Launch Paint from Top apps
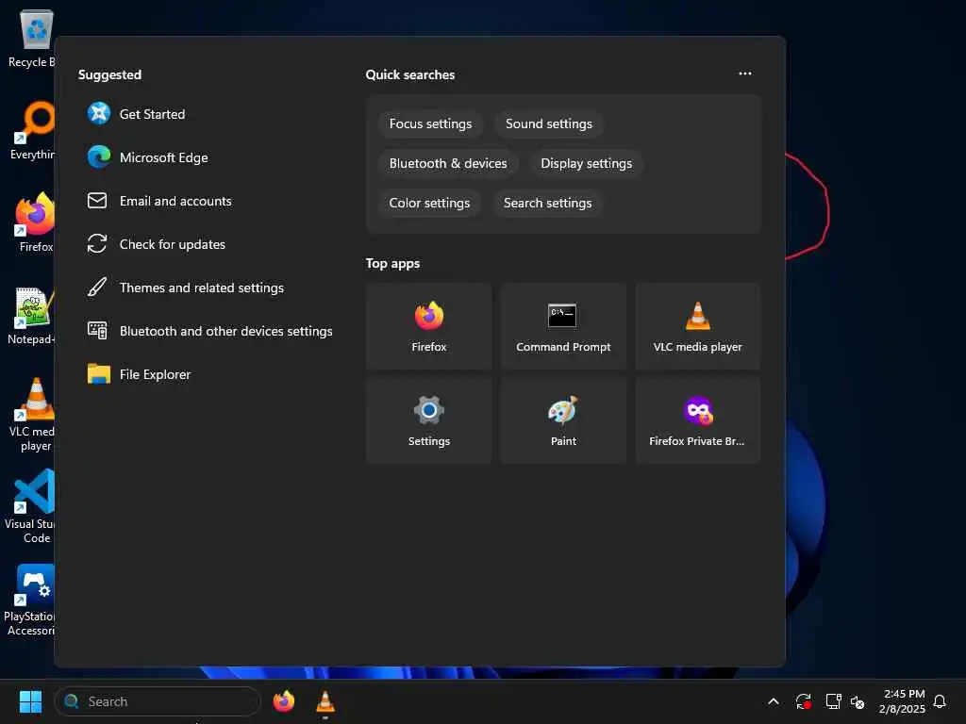 [563, 420]
